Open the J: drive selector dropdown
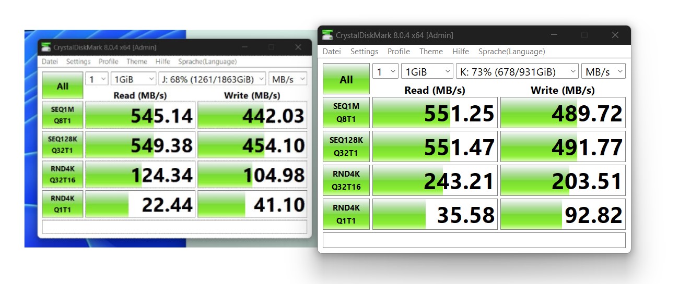This screenshot has height=284, width=679. pyautogui.click(x=212, y=79)
